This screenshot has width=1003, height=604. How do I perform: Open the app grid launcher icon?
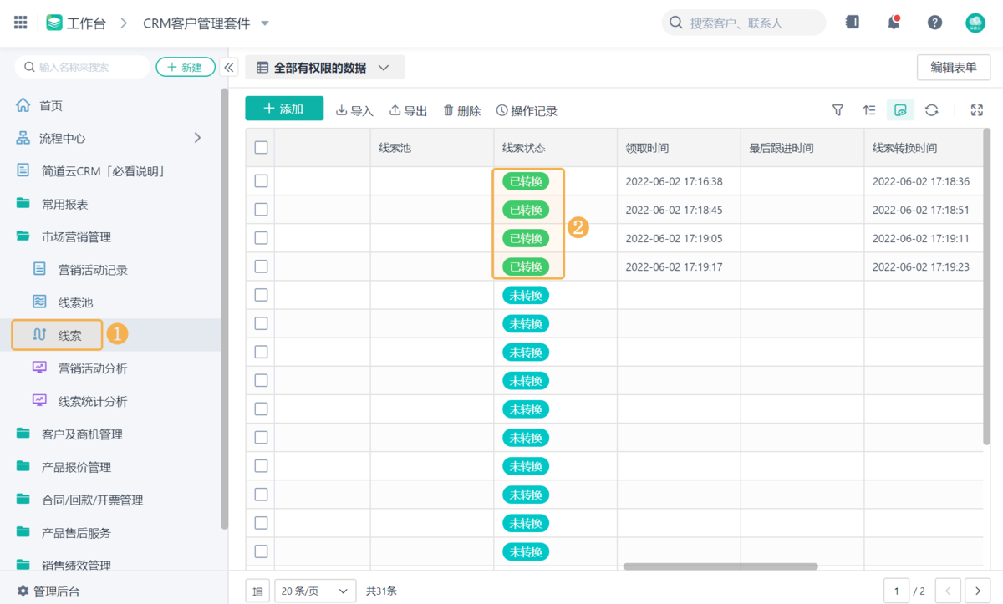(21, 23)
